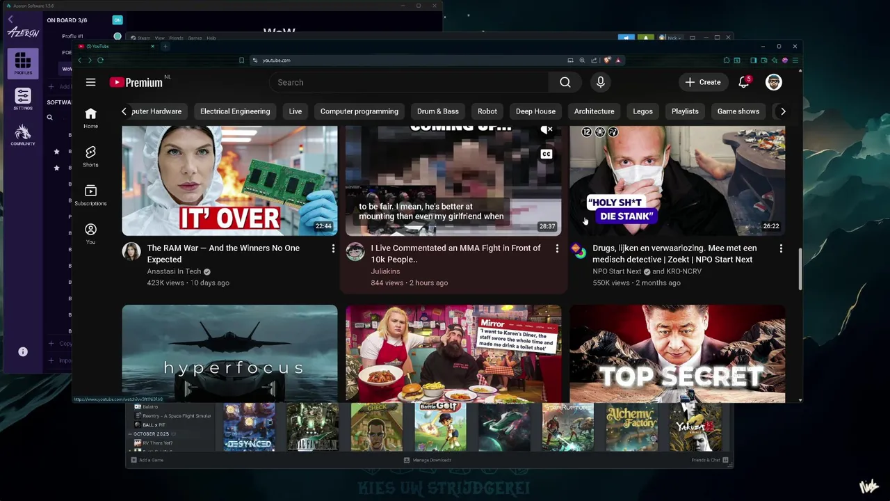
Task: Bookmark this page in the address bar
Action: point(241,61)
